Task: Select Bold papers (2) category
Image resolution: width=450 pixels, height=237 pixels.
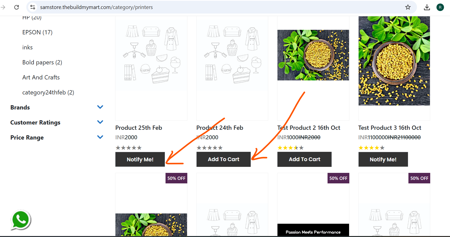Action: (42, 62)
